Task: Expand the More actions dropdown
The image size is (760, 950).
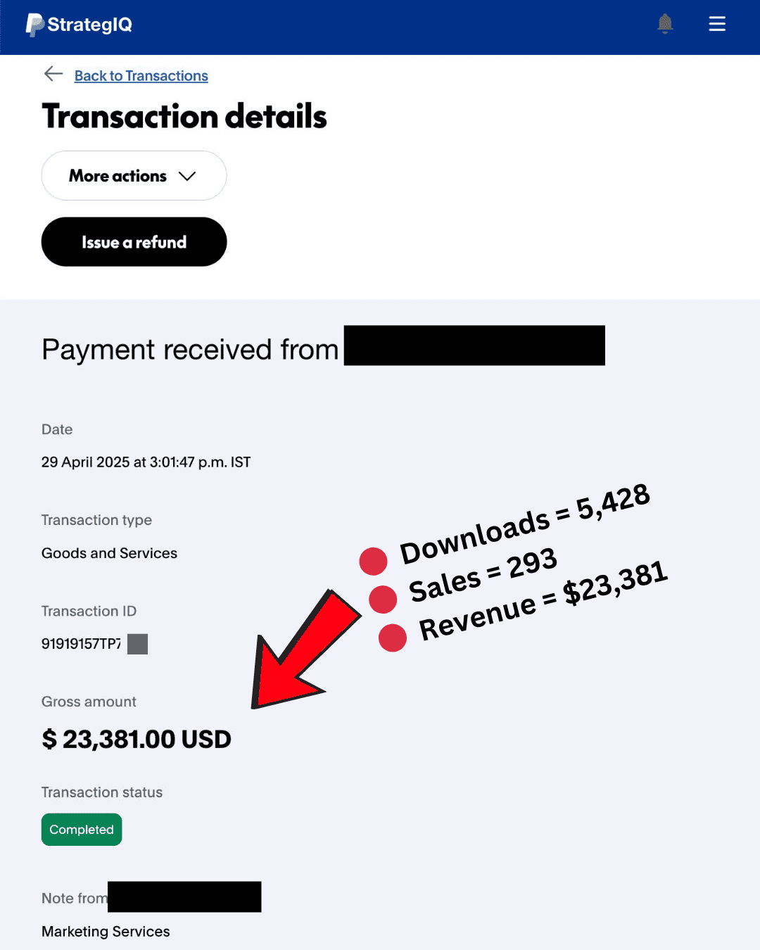Action: pyautogui.click(x=134, y=176)
